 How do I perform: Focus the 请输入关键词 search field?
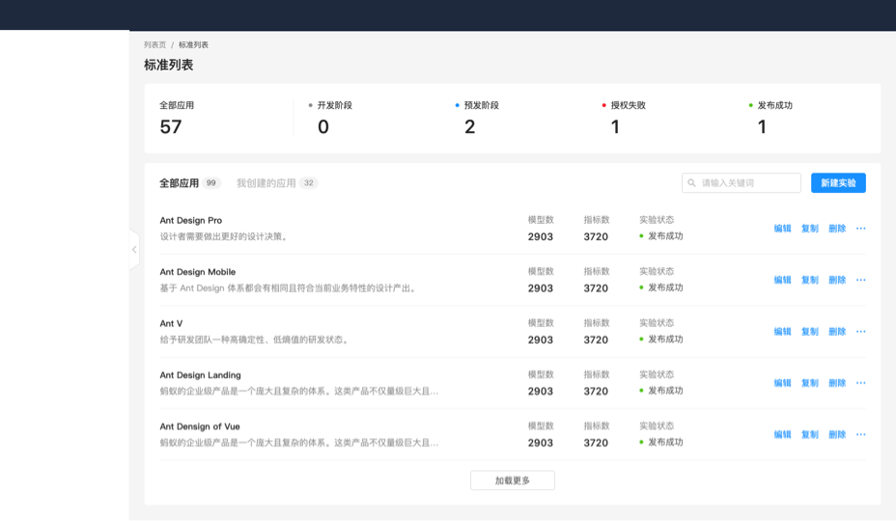[742, 182]
